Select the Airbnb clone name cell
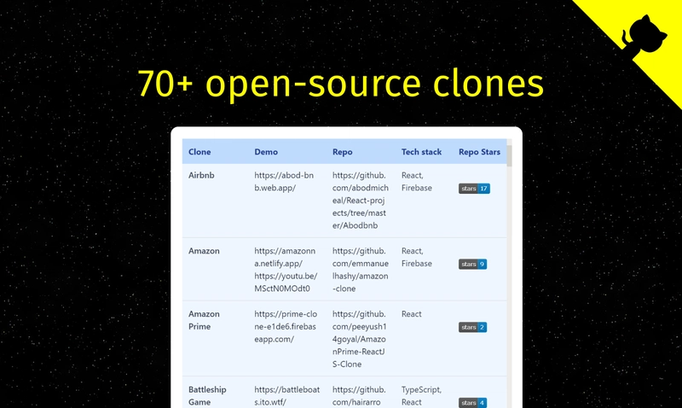The width and height of the screenshot is (682, 408). pos(201,175)
